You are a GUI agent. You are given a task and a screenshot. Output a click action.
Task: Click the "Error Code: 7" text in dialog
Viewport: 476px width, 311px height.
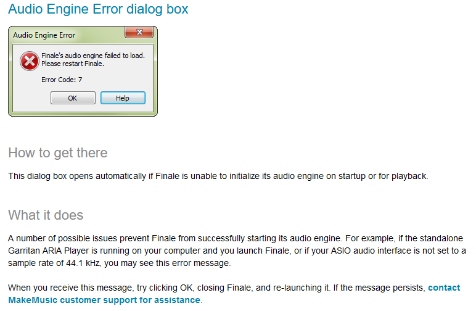(62, 80)
